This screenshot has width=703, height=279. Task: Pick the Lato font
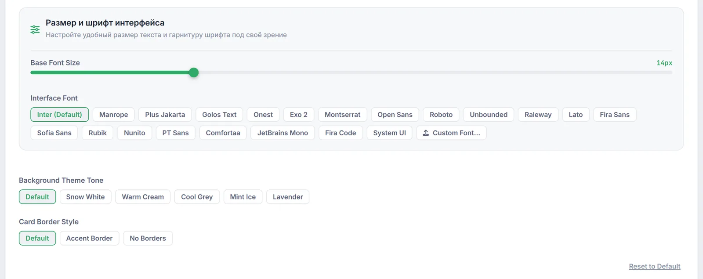coord(576,115)
